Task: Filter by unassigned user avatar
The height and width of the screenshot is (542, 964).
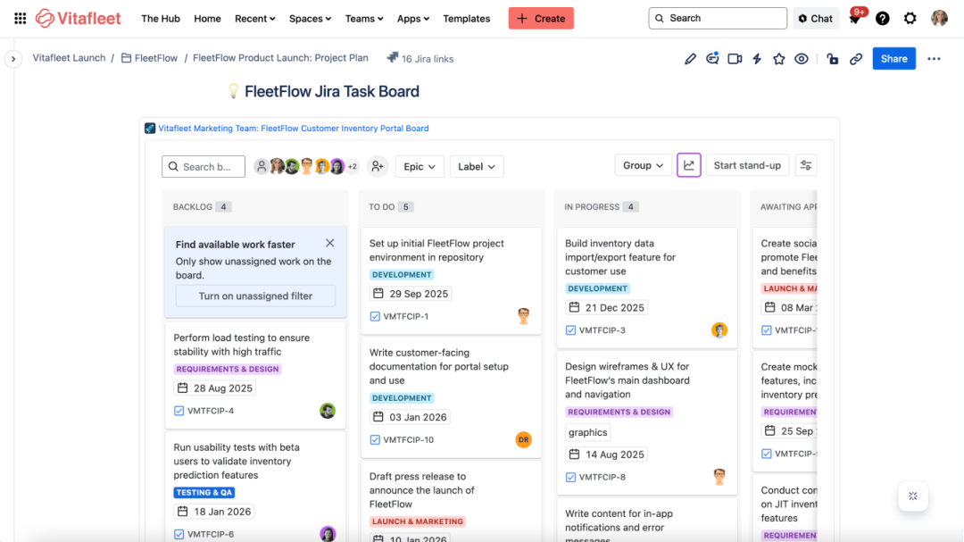Action: click(262, 166)
